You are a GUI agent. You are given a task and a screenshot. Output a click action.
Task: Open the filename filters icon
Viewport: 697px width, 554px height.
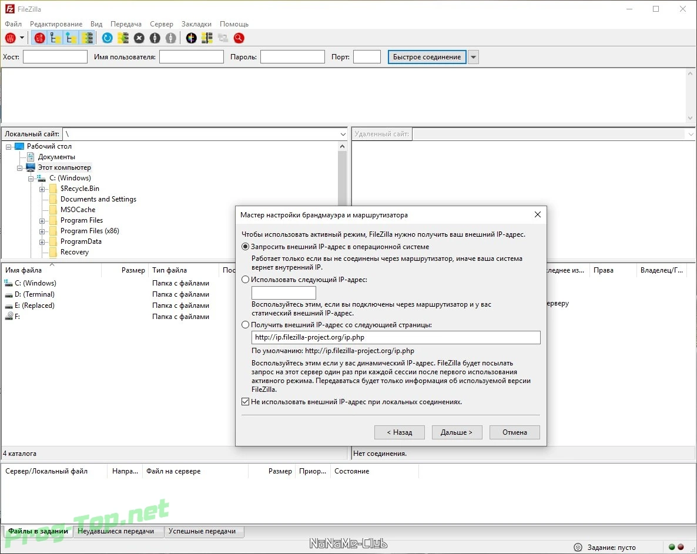pos(191,38)
